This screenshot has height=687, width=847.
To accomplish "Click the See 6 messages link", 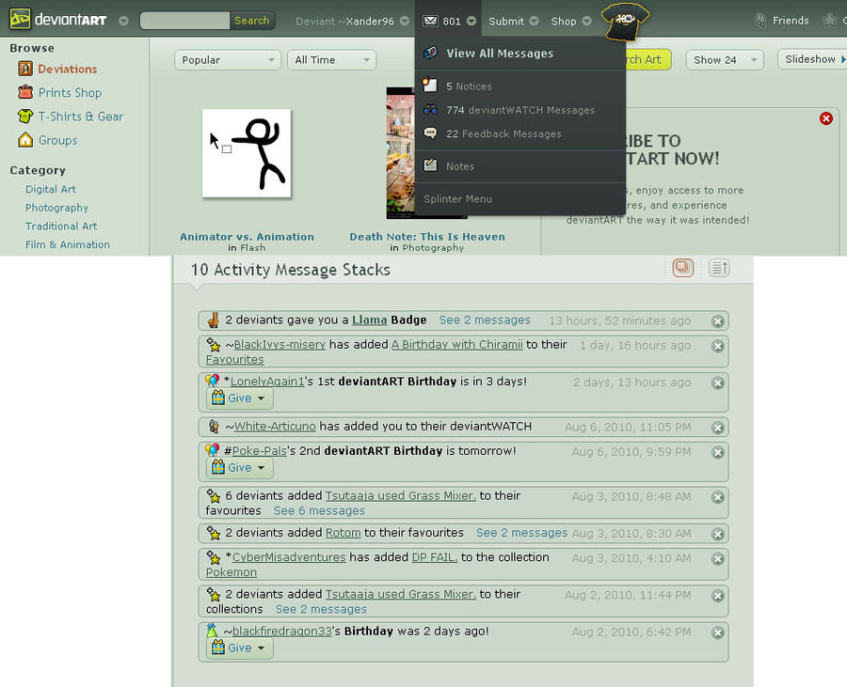I will (x=319, y=510).
